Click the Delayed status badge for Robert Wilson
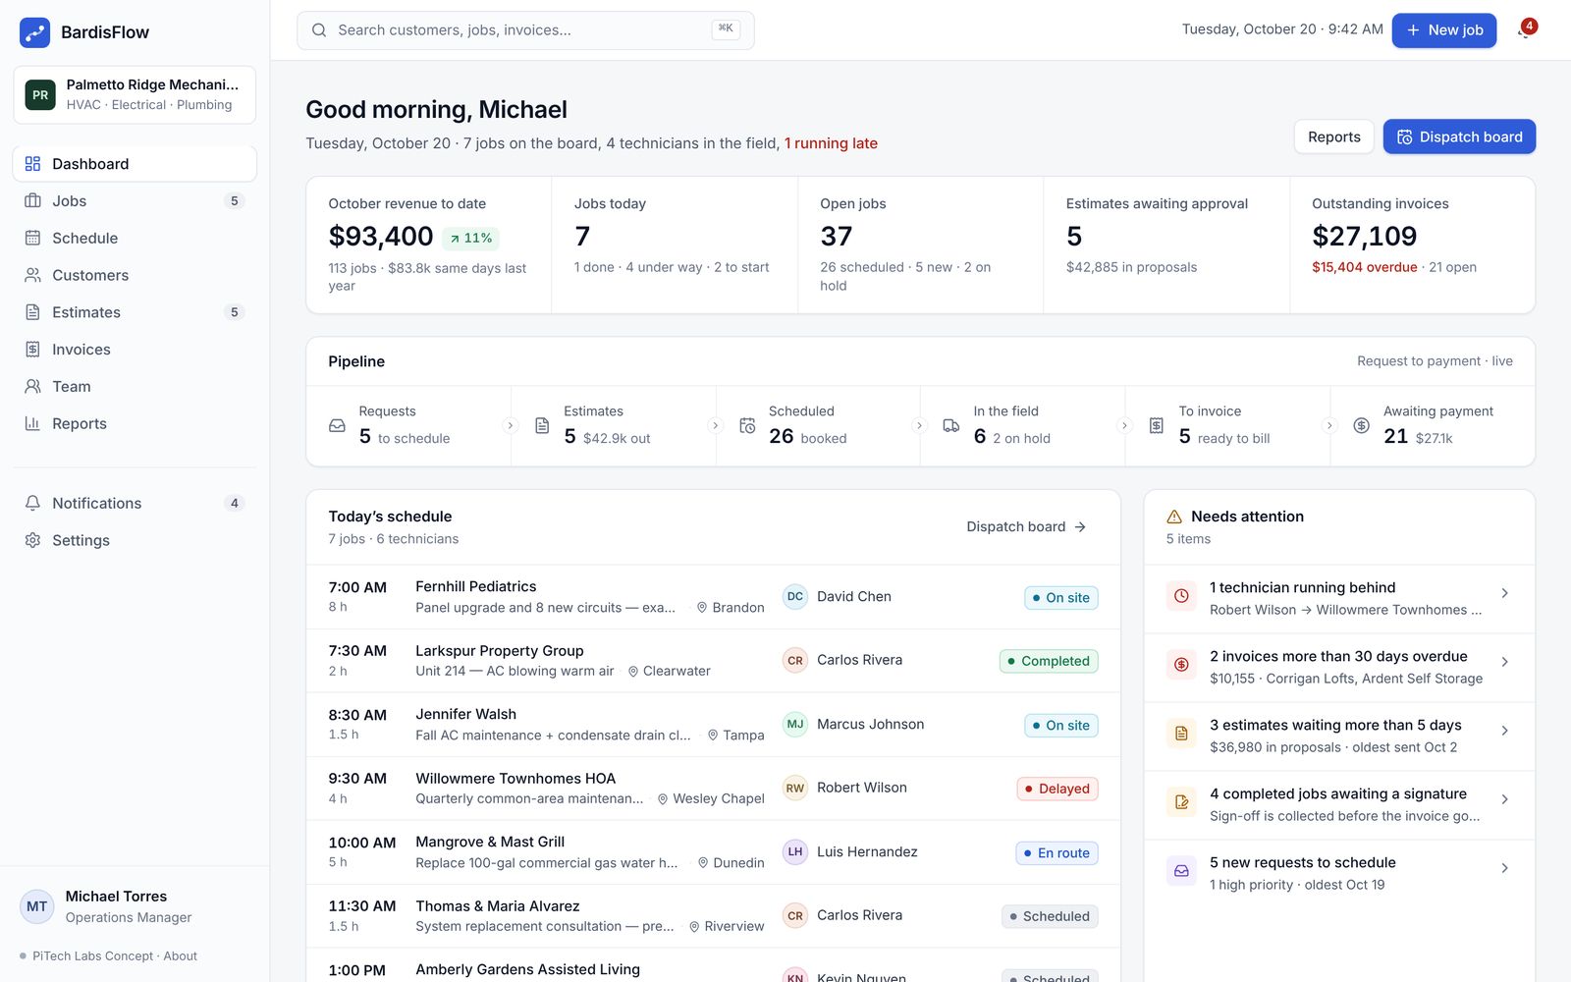 tap(1057, 789)
